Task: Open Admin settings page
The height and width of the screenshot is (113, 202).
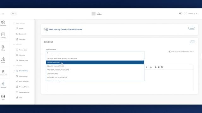Action: point(20,28)
